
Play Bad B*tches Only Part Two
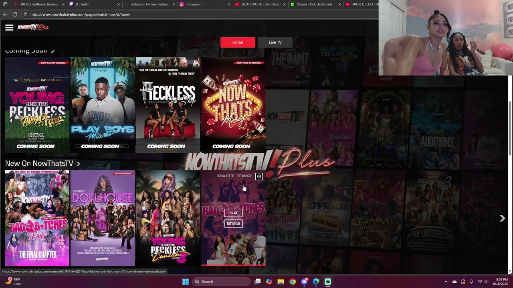tap(233, 213)
